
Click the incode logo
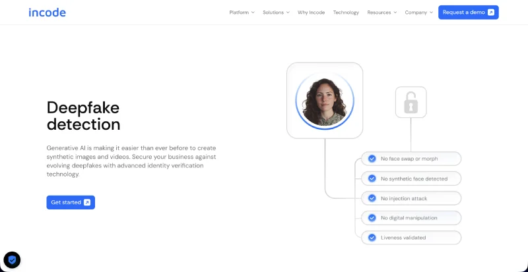click(47, 13)
